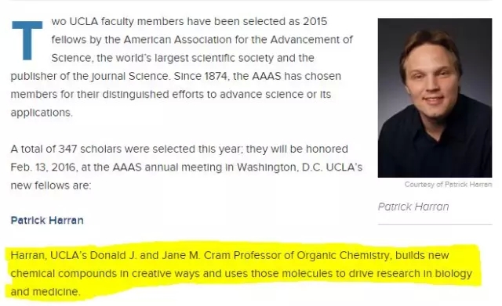Click the words 'journal Science' in the intro
Viewport: 502px width, 306px height.
pyautogui.click(x=129, y=77)
